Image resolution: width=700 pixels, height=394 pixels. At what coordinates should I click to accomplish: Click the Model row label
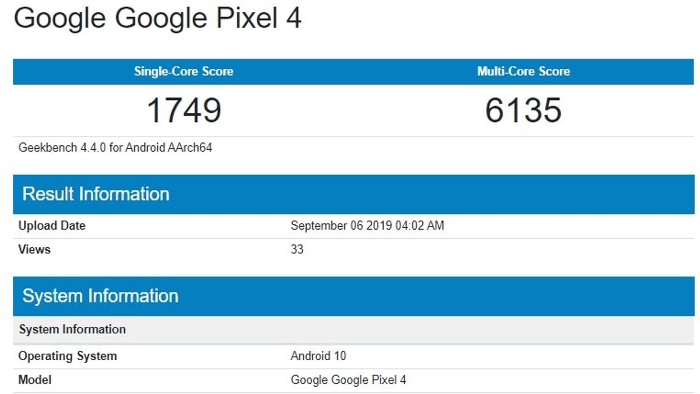pos(35,380)
